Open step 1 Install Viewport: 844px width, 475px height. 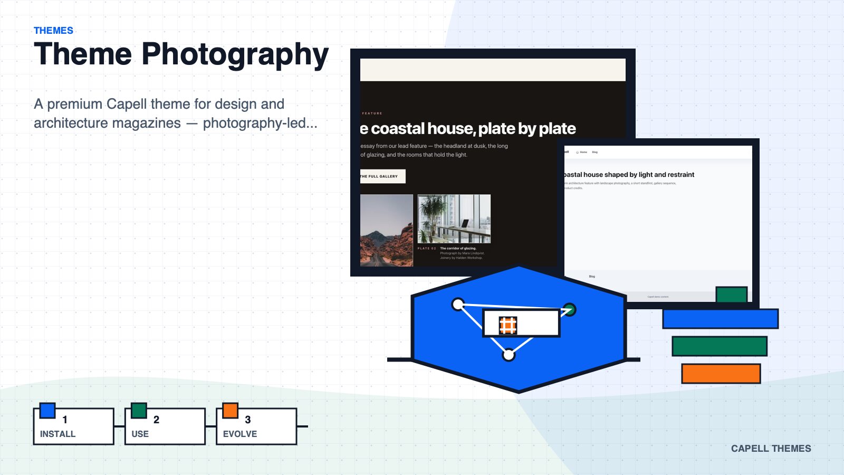point(74,426)
